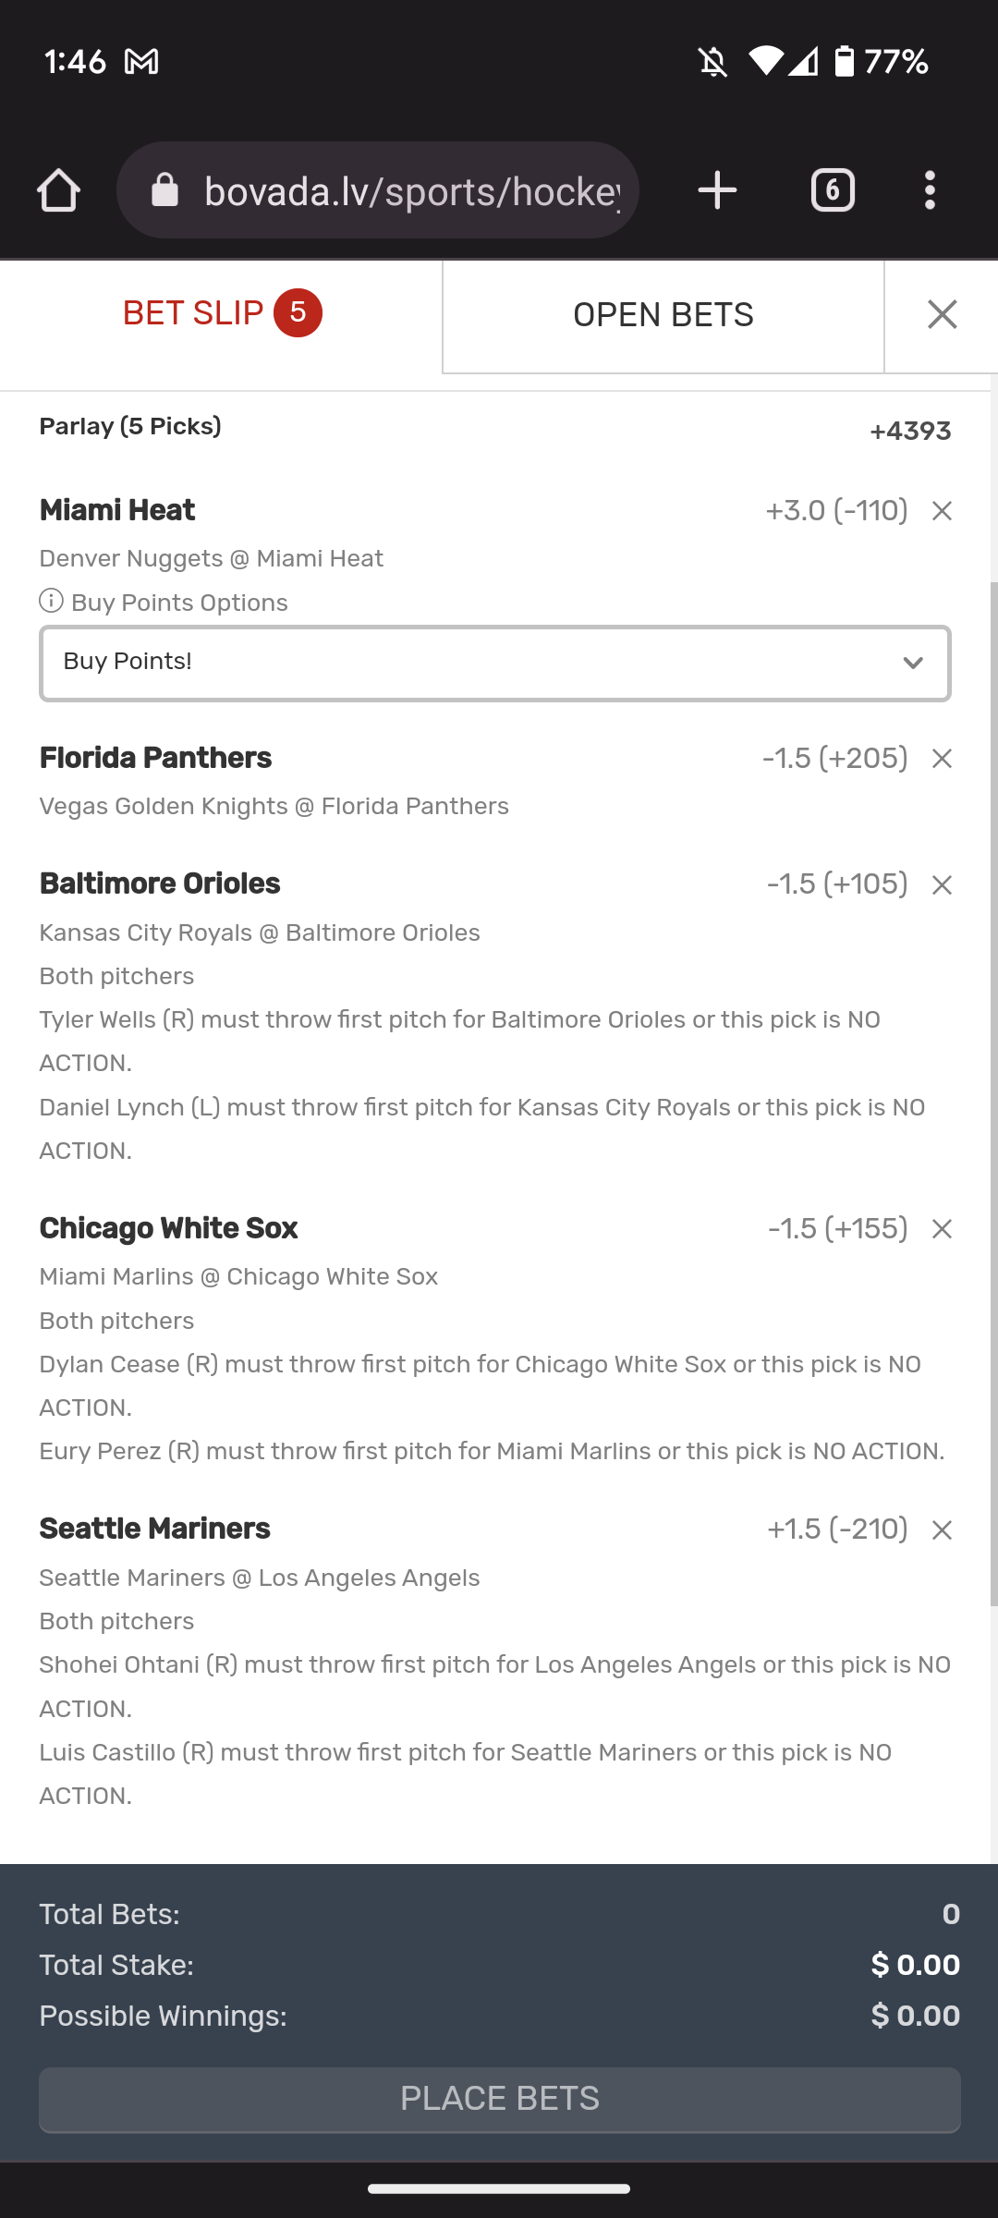Remove Miami Heat pick from slip
The image size is (998, 2218).
(942, 511)
